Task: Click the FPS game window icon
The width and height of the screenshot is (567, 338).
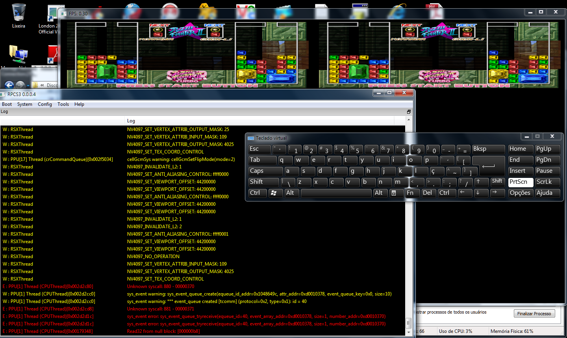Action: coord(64,13)
